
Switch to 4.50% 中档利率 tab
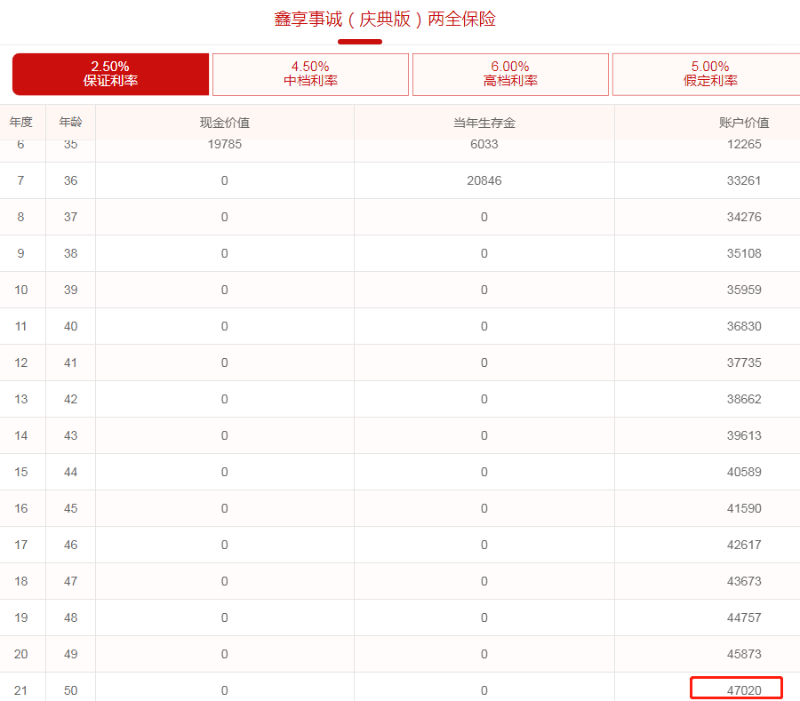[x=310, y=74]
